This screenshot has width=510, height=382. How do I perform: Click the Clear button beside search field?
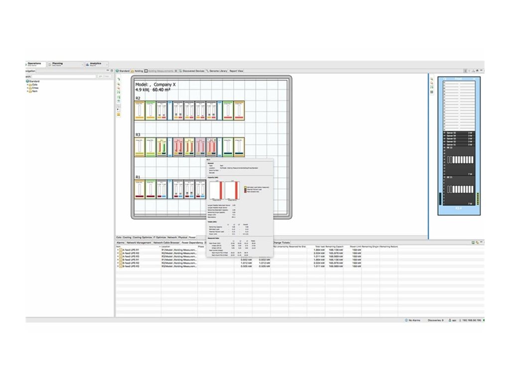pyautogui.click(x=105, y=76)
